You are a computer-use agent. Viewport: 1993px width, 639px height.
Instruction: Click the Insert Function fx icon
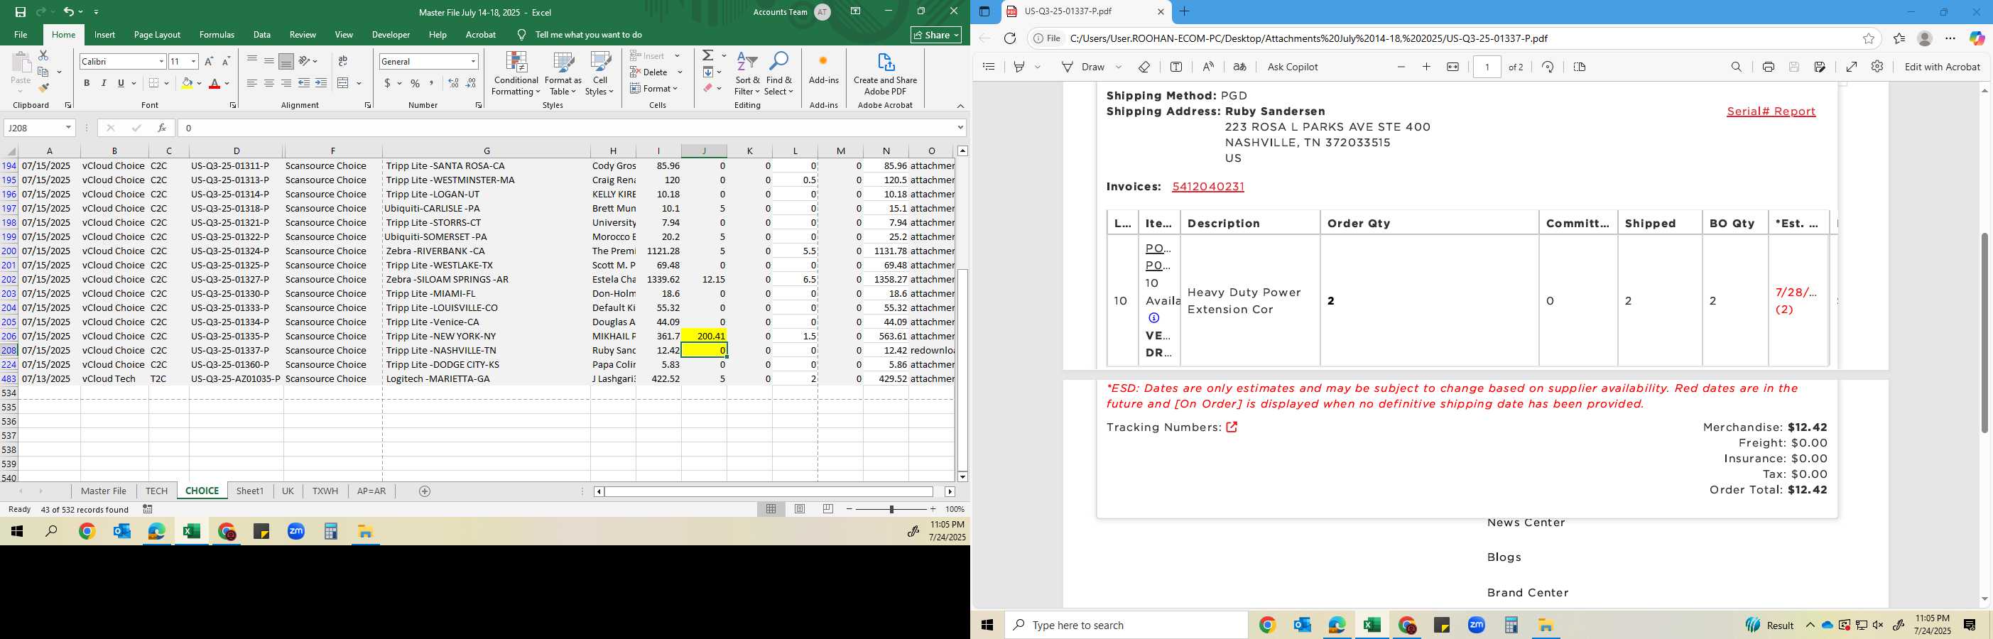[162, 128]
